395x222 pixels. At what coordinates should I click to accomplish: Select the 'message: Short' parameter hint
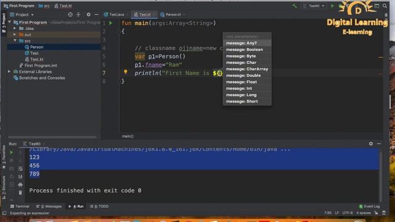[247, 101]
